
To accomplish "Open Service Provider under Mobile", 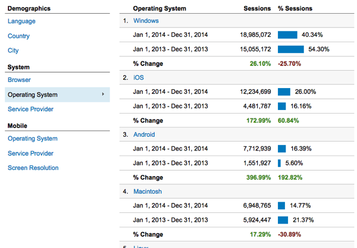I will pyautogui.click(x=30, y=153).
